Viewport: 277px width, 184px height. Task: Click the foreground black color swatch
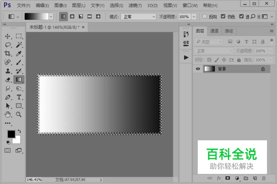pos(11,134)
